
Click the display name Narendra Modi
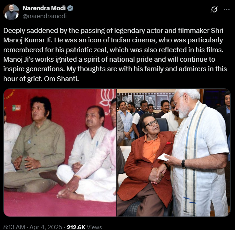44,8
